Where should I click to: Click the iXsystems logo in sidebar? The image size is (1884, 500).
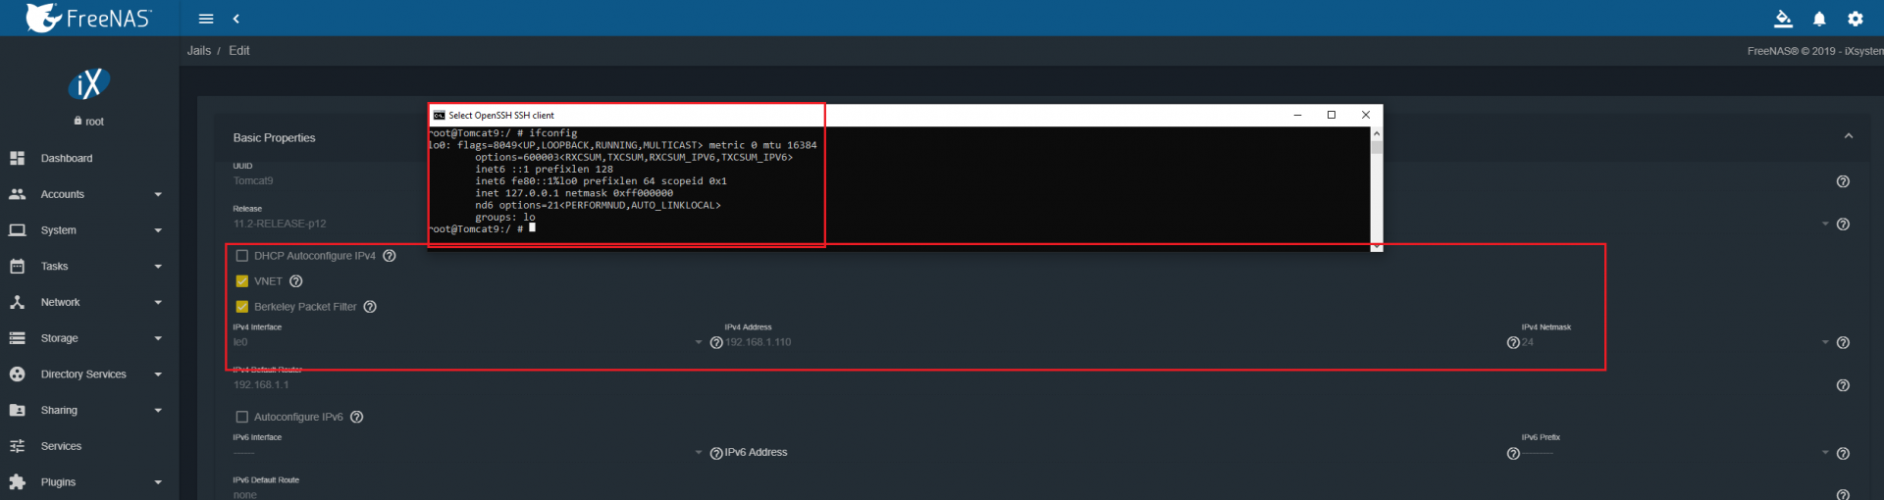(x=88, y=84)
